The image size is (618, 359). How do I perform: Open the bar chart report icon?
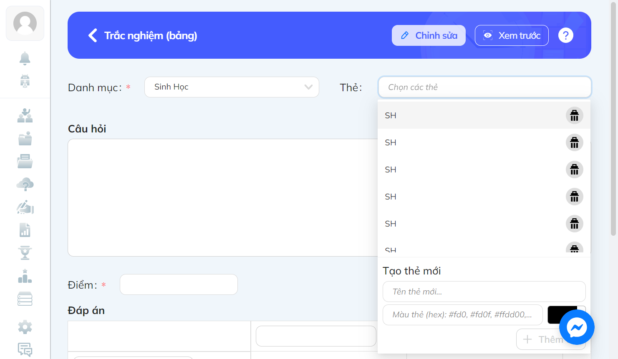point(25,230)
